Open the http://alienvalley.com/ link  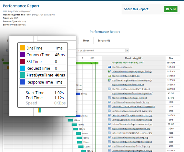[122, 67]
